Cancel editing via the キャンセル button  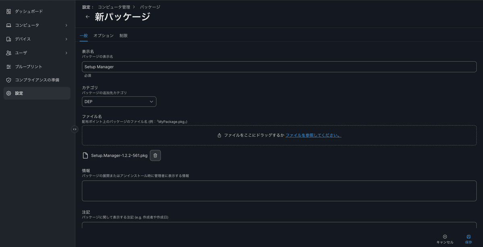(445, 239)
